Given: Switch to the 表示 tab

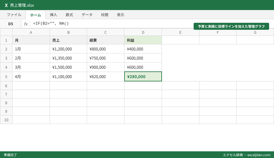Looking at the screenshot, I should [121, 15].
